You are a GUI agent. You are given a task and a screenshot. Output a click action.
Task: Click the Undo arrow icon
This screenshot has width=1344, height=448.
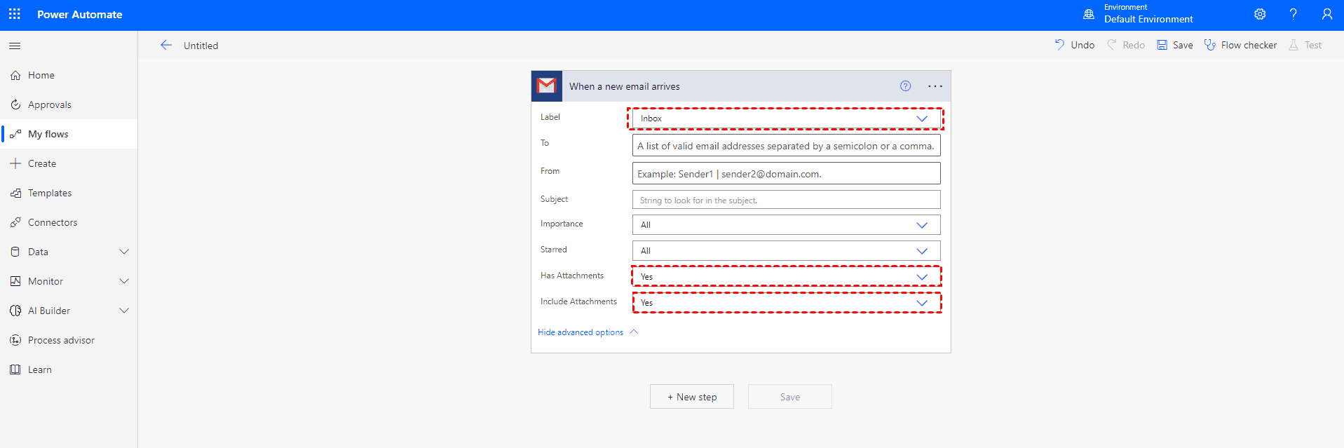point(1059,45)
